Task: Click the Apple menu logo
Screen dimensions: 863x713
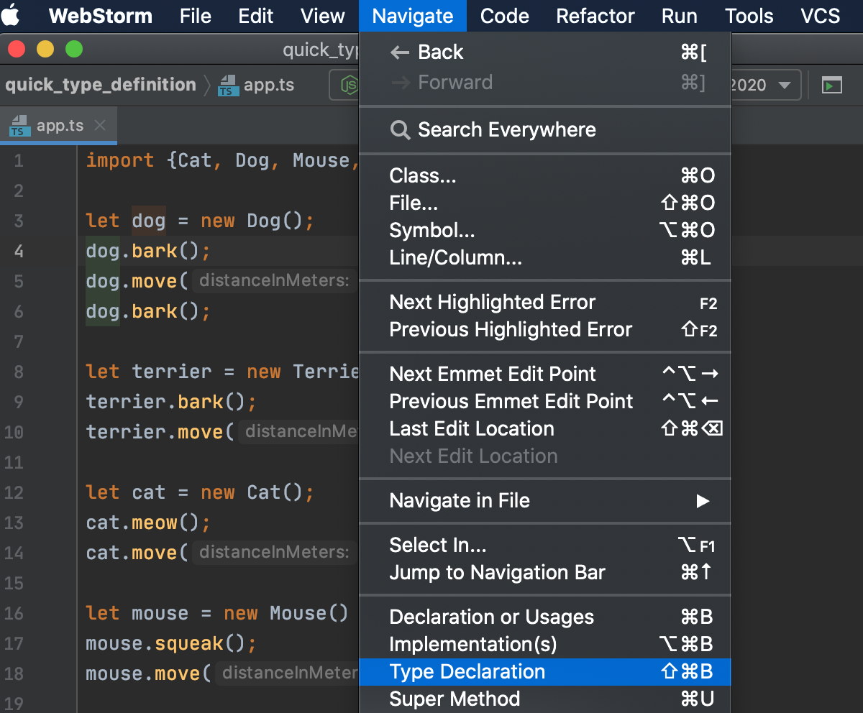Action: coord(11,15)
